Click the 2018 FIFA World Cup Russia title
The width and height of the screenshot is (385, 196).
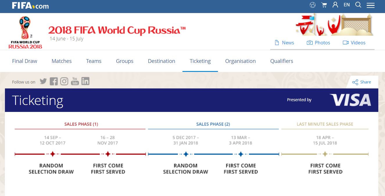117,30
